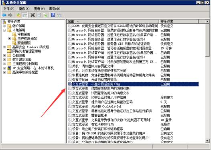Viewport: 211px width, 150px height.
Task: Click the scroll up arrow of the policy list
Action: [207, 22]
